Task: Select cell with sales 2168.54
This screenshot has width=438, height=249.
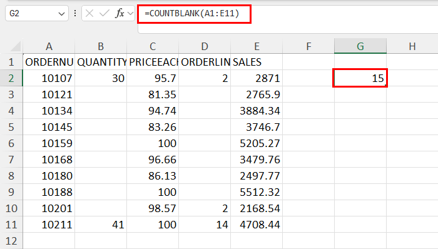Action: click(257, 208)
